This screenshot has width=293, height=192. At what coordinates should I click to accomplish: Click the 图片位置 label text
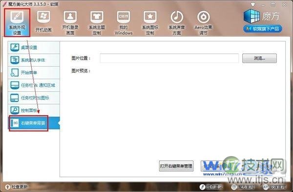81,58
